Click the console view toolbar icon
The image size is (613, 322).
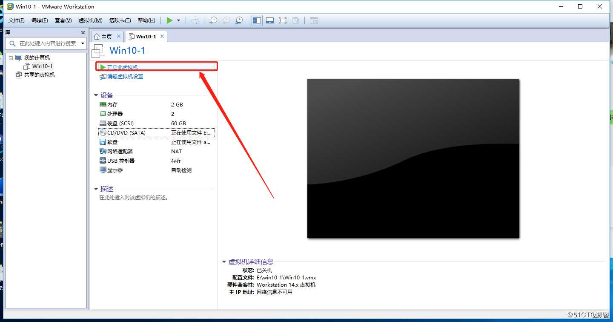pyautogui.click(x=314, y=20)
